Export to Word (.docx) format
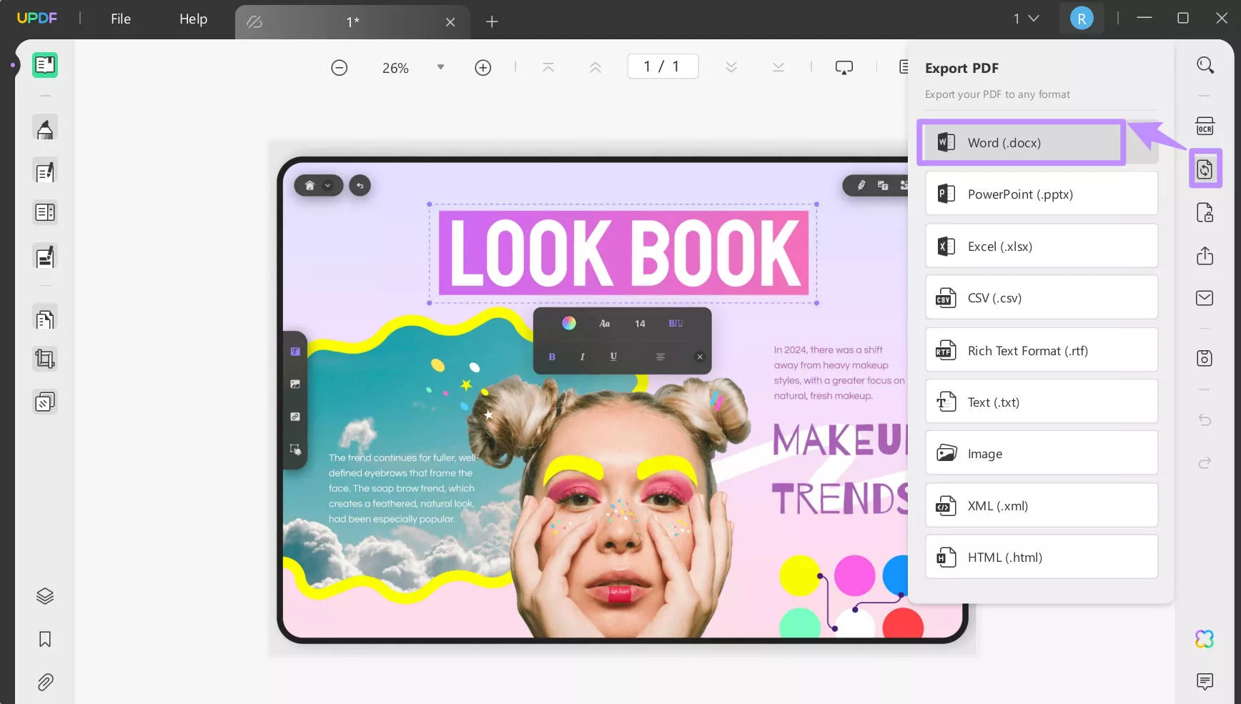This screenshot has height=704, width=1241. [x=1021, y=143]
